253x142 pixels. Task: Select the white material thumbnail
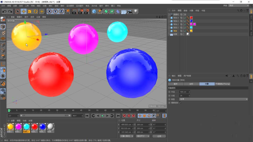[x=51, y=128]
